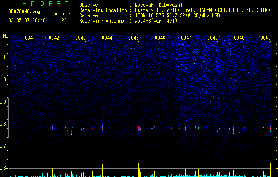
Task: Click the meteor count 28
Action: click(x=64, y=20)
